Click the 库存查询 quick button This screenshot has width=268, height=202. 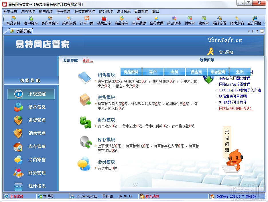(x=218, y=72)
